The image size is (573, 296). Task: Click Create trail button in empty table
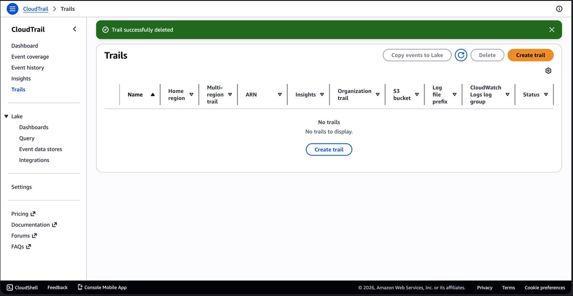(x=329, y=150)
